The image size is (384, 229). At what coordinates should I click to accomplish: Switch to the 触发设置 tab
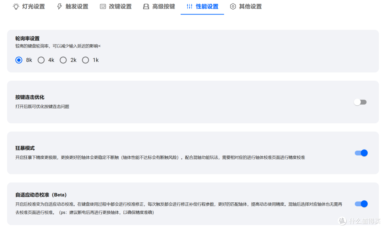point(73,7)
